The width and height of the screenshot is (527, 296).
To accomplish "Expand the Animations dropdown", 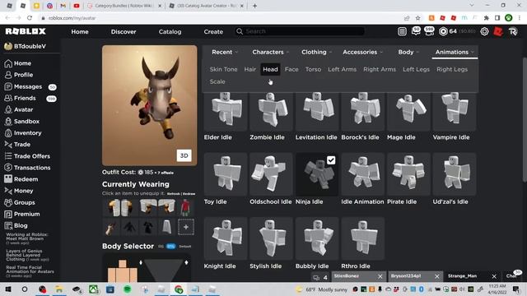I will pyautogui.click(x=455, y=52).
